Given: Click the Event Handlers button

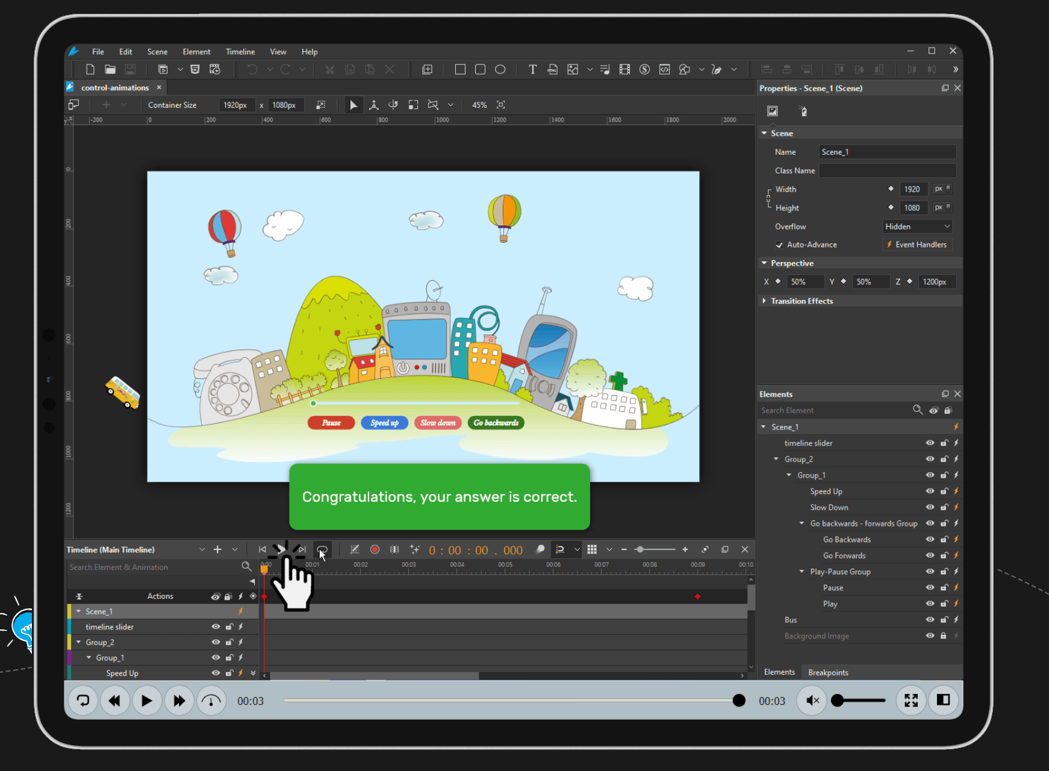Looking at the screenshot, I should [917, 245].
